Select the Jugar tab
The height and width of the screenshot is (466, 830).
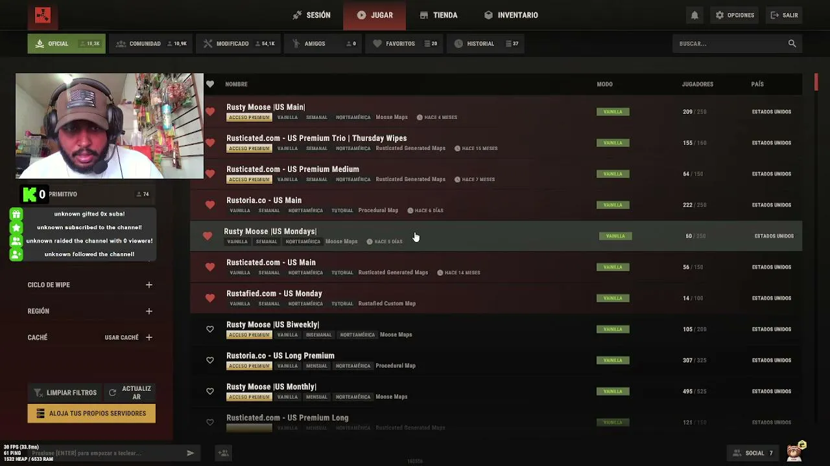pos(374,15)
